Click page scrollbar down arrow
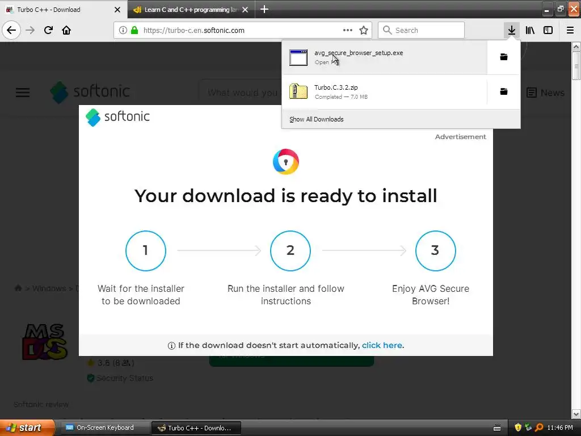The height and width of the screenshot is (436, 581). coord(576,414)
